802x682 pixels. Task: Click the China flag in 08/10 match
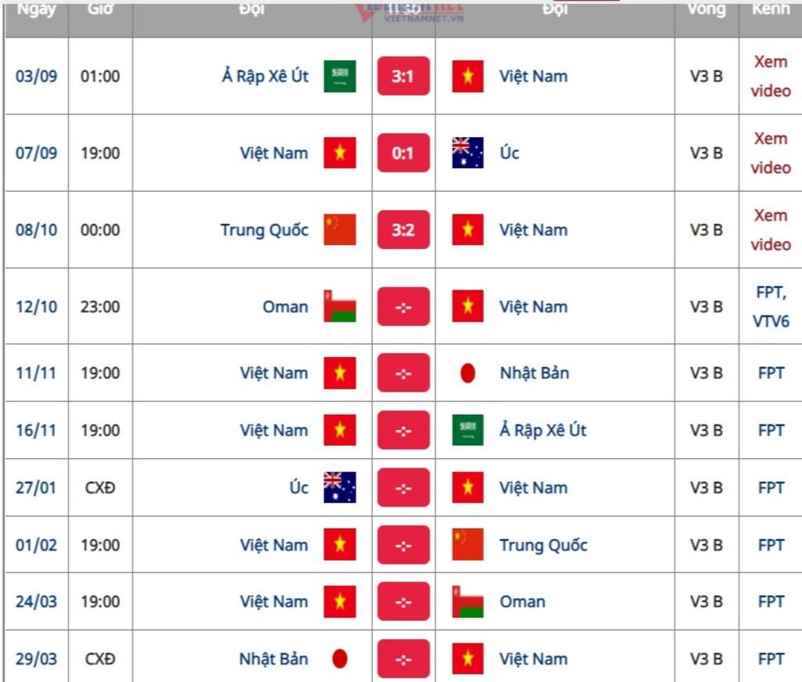point(340,229)
